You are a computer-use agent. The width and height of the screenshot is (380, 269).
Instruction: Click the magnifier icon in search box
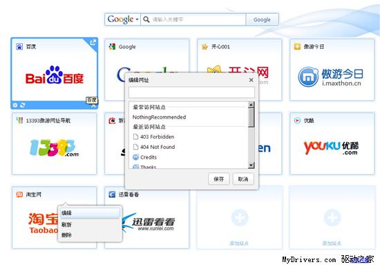146,19
